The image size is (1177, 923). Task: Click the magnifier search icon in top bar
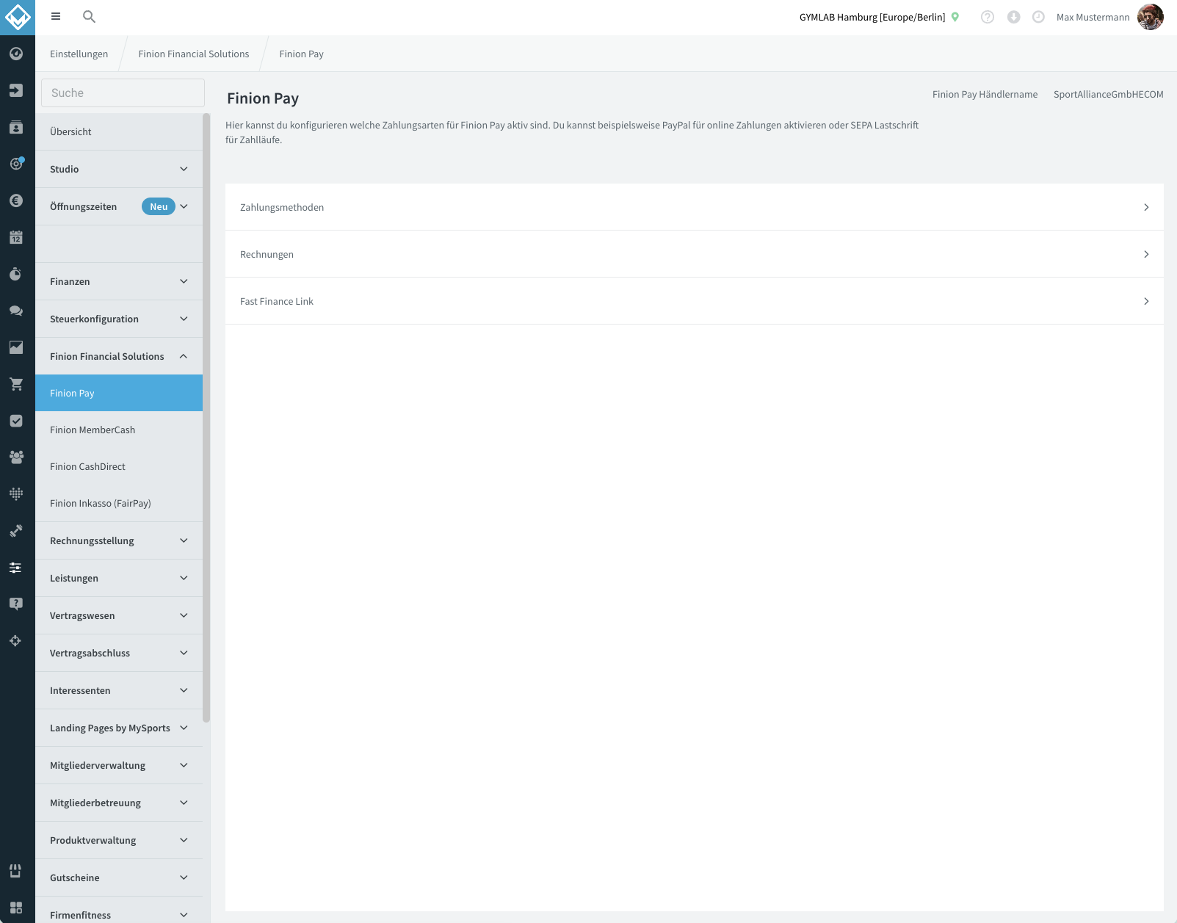pos(89,16)
